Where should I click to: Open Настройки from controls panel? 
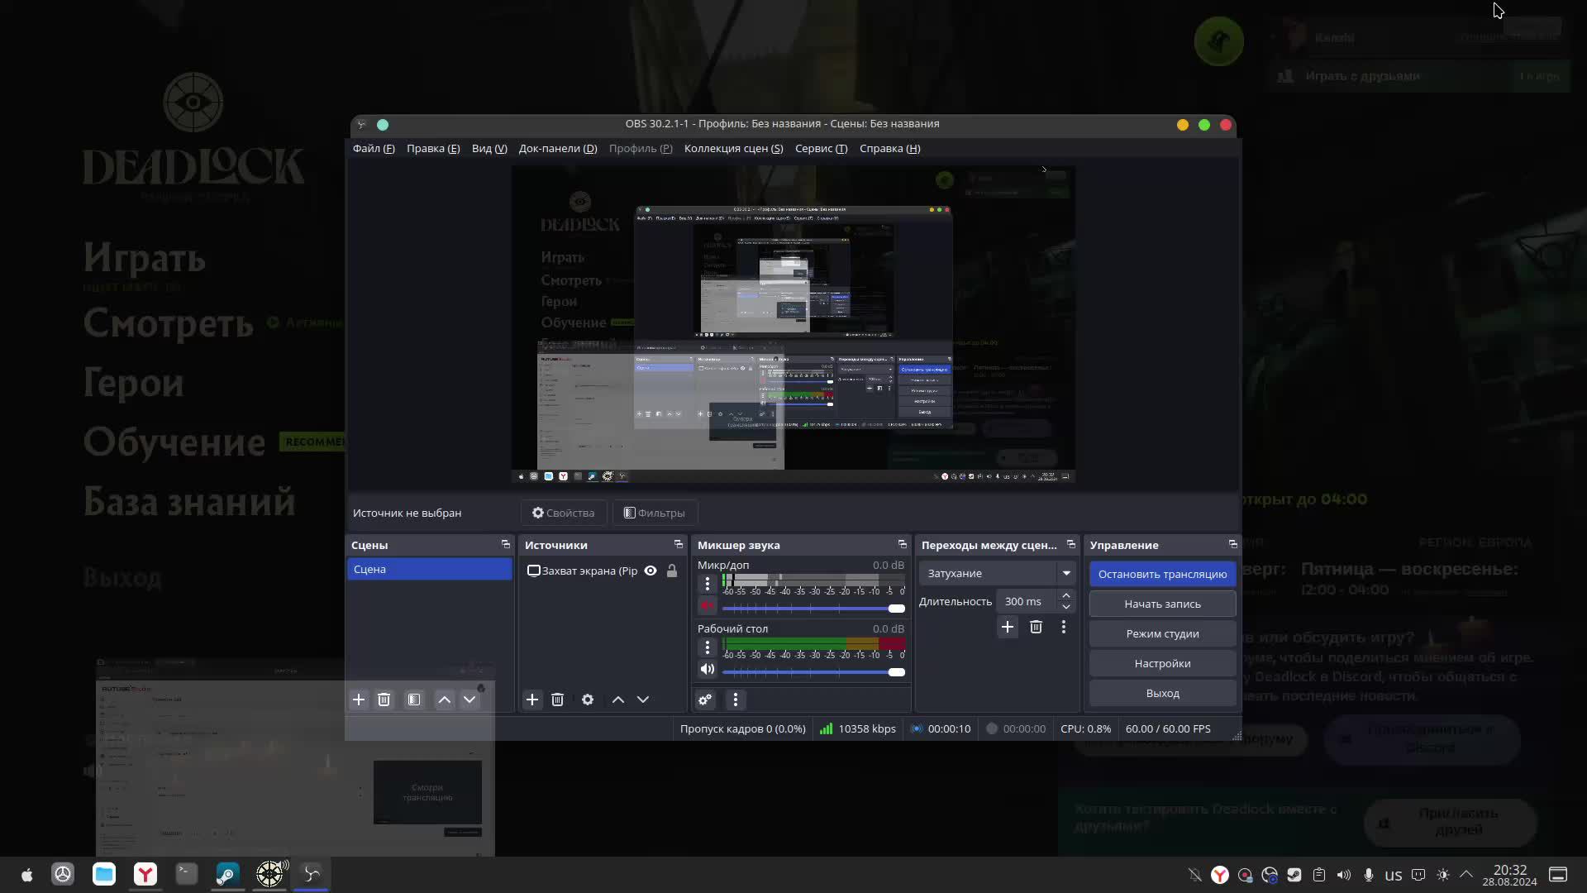[1162, 663]
